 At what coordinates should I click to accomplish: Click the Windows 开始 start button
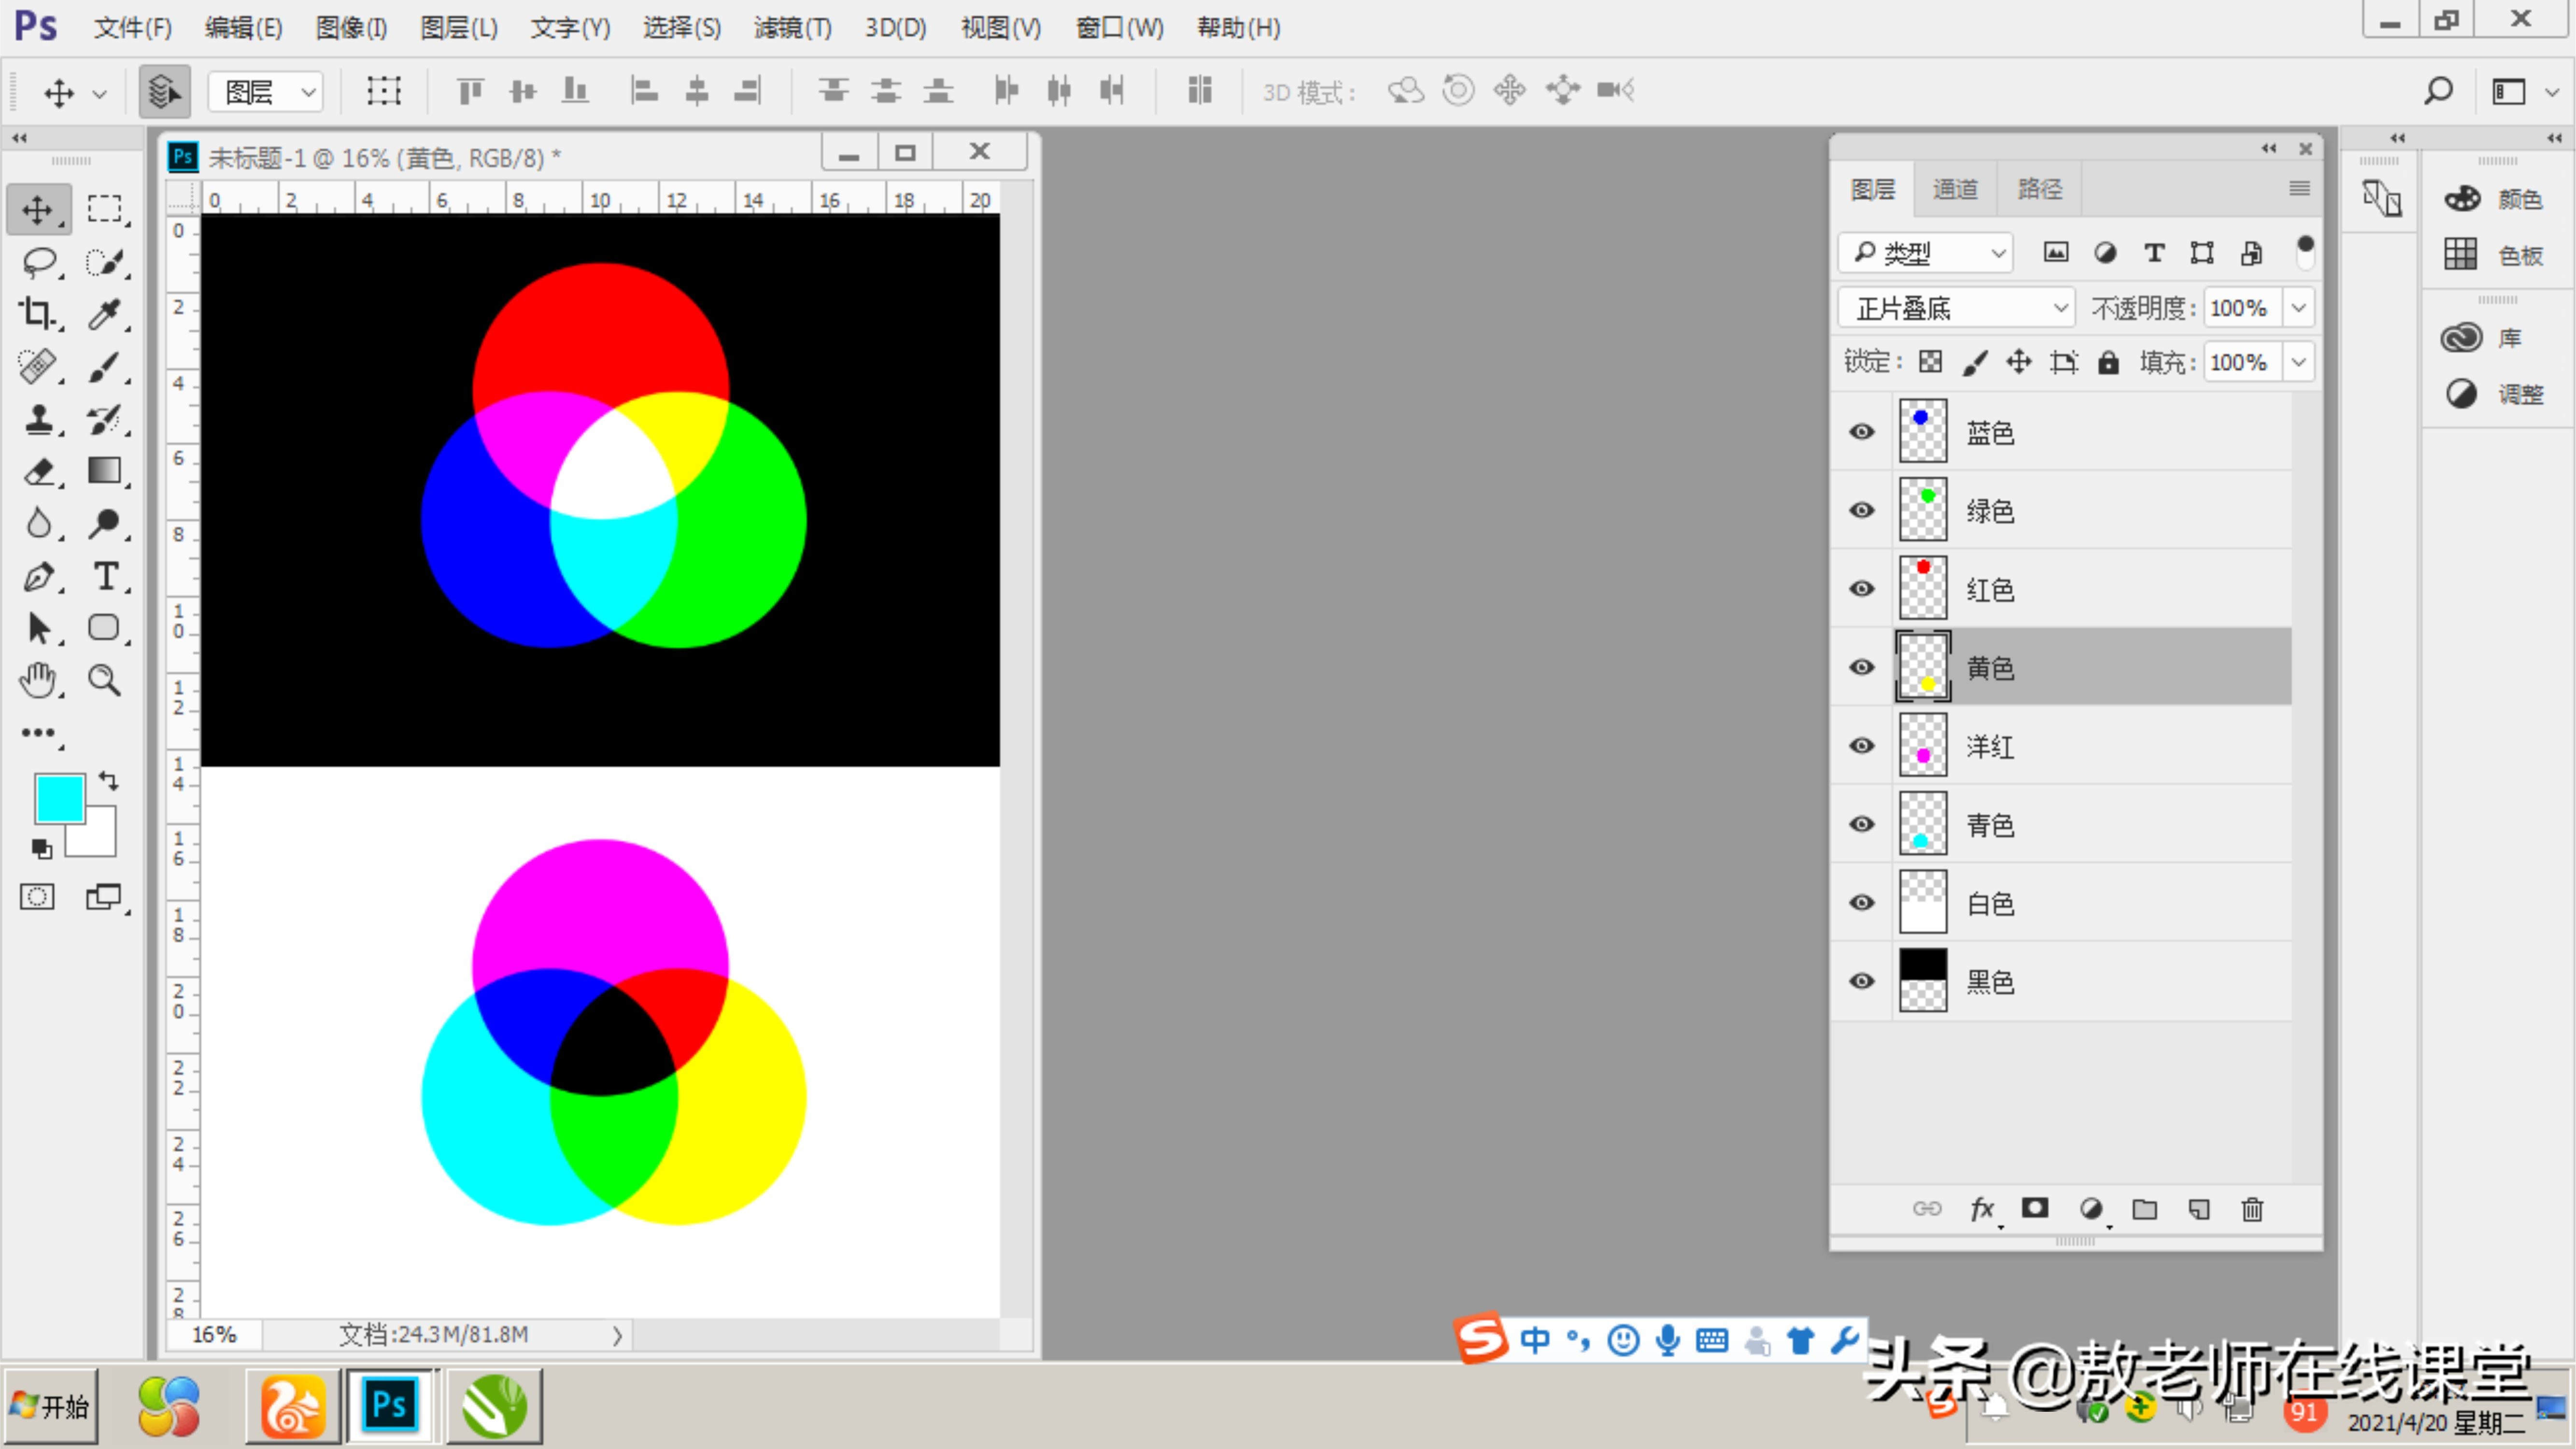50,1406
